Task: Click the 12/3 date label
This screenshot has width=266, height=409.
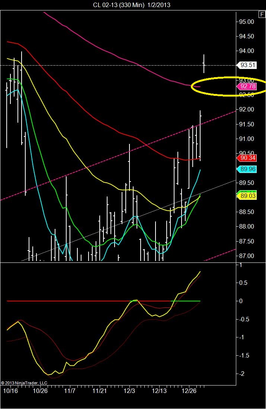Action: click(129, 391)
